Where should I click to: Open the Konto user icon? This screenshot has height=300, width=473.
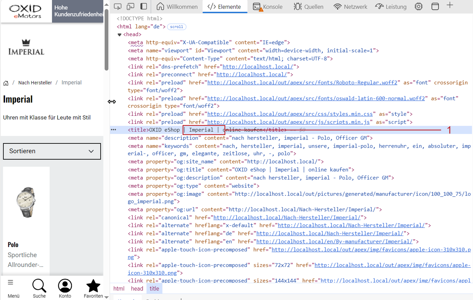pos(65,286)
